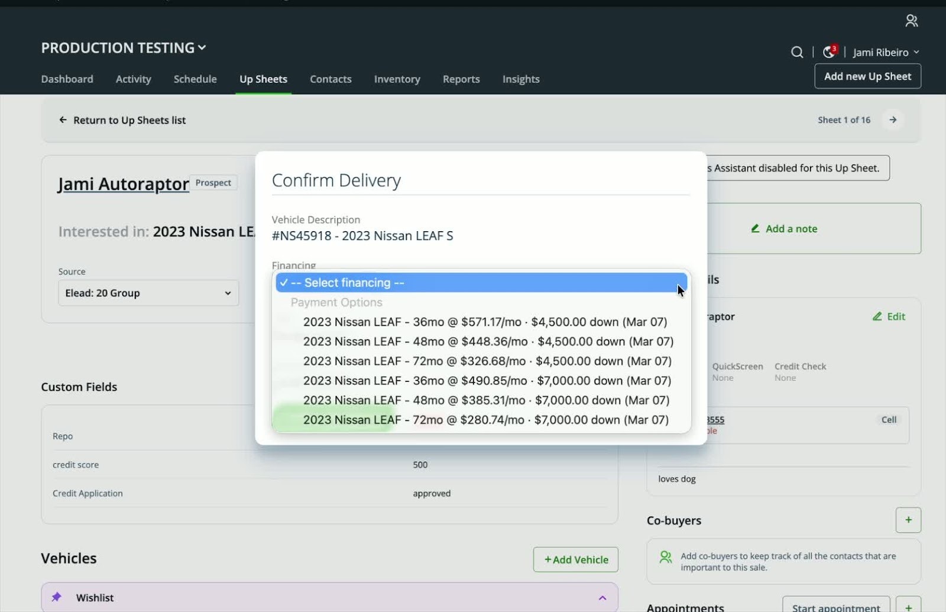The height and width of the screenshot is (612, 946).
Task: Open the Source Elead: 20 Group dropdown
Action: pyautogui.click(x=148, y=293)
